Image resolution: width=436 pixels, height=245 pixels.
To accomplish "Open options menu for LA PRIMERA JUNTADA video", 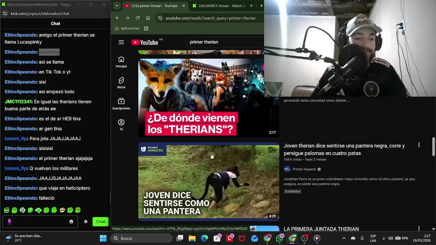I will (x=419, y=229).
